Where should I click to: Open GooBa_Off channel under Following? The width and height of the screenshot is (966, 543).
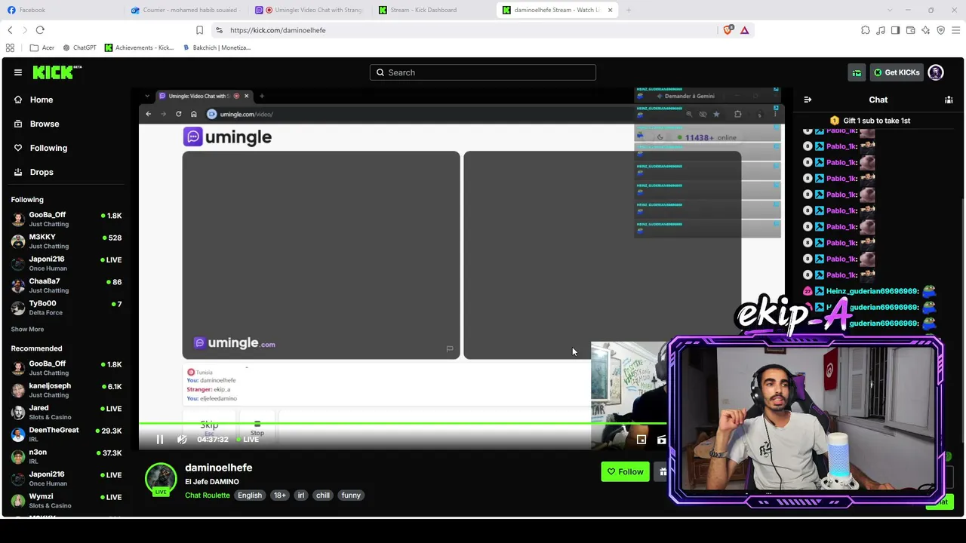pos(66,219)
